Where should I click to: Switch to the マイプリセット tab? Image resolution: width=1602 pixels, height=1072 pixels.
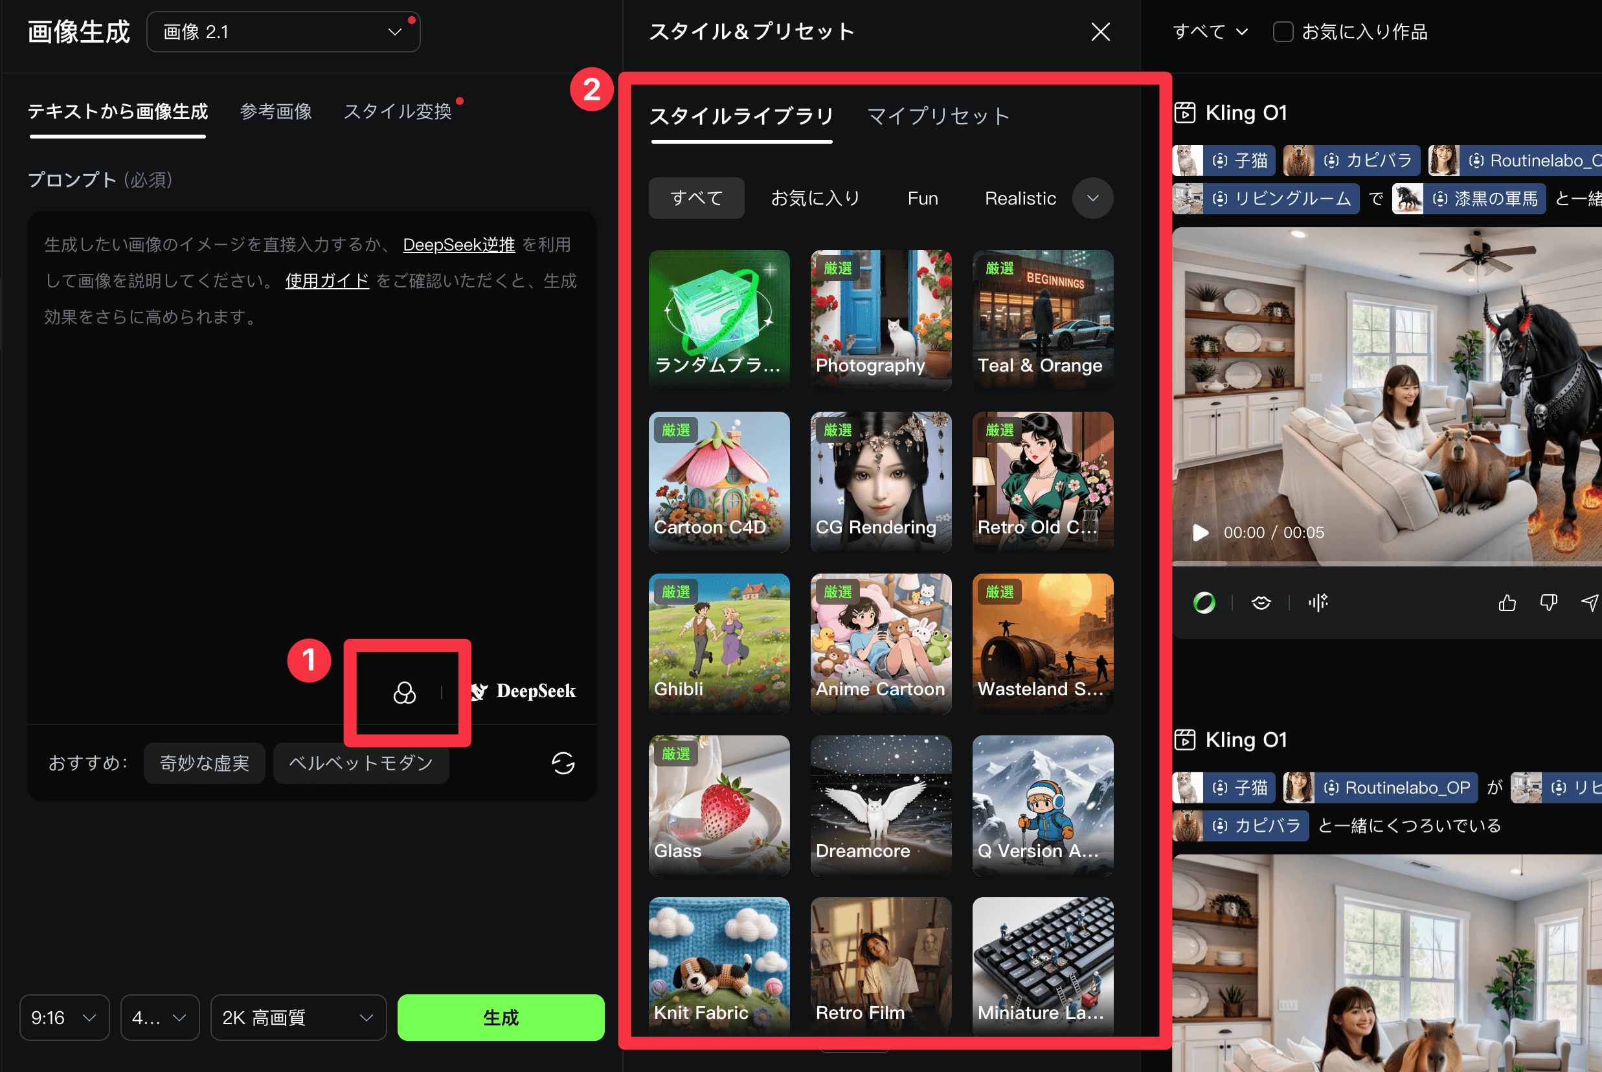(x=938, y=117)
